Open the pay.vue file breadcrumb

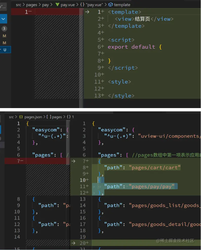tap(68, 5)
